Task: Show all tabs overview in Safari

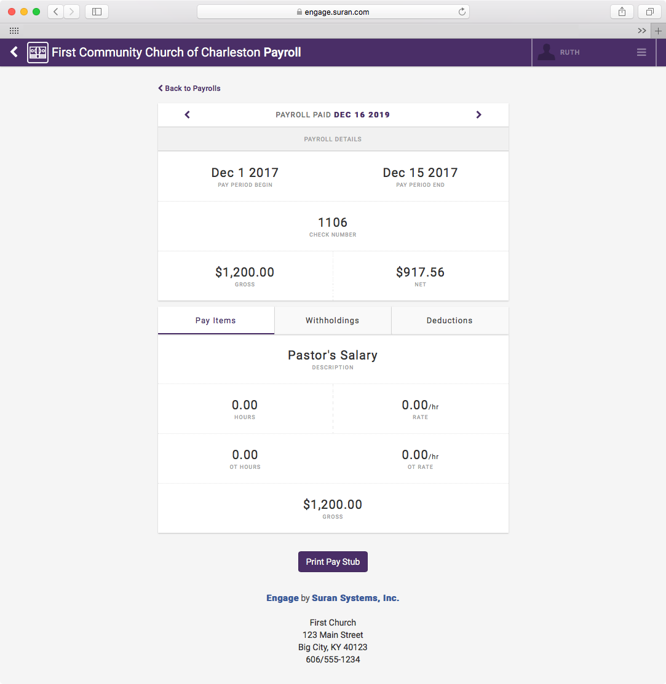Action: [649, 12]
